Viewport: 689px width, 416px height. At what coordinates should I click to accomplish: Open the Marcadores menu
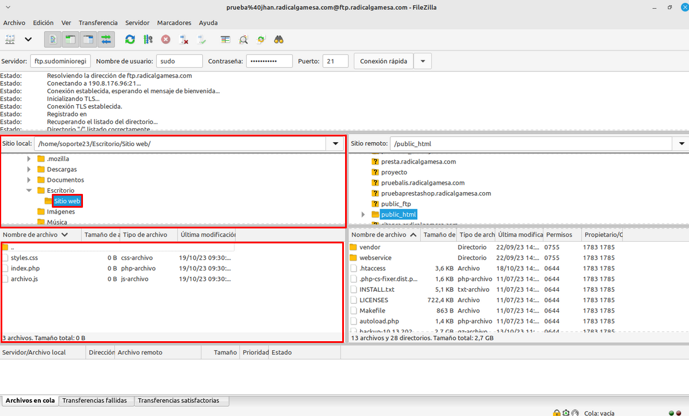[174, 23]
